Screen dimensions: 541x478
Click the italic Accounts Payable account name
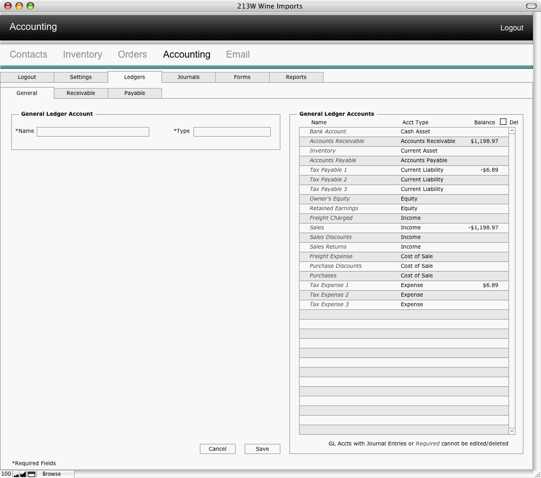333,160
